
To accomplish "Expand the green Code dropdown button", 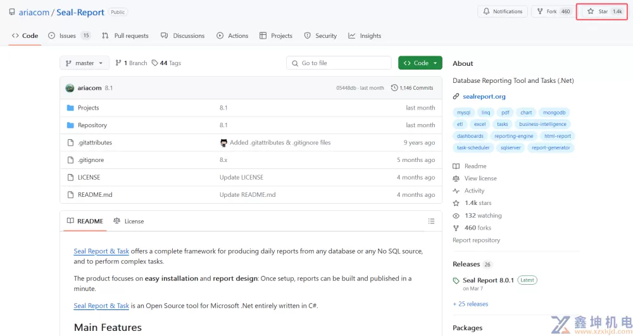I will tap(420, 63).
